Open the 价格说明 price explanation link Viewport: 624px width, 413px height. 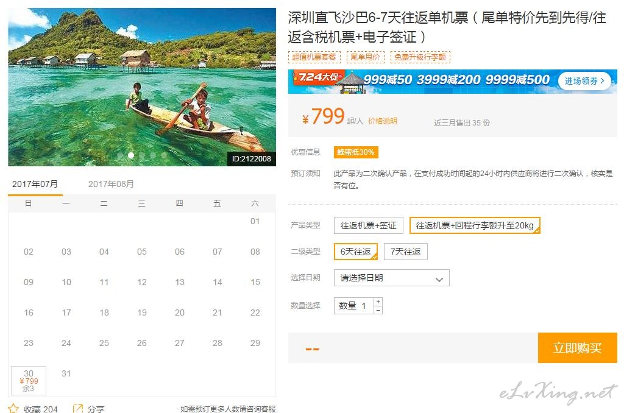[383, 121]
